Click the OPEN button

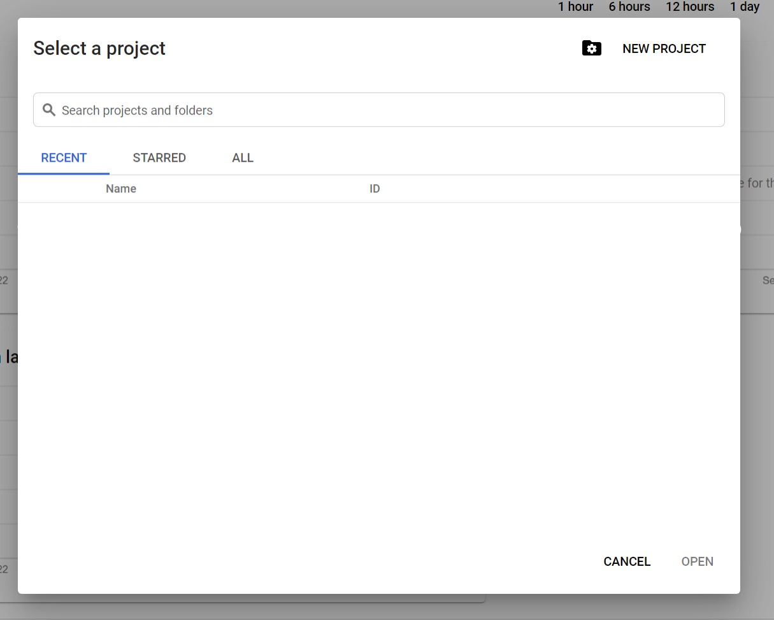697,561
